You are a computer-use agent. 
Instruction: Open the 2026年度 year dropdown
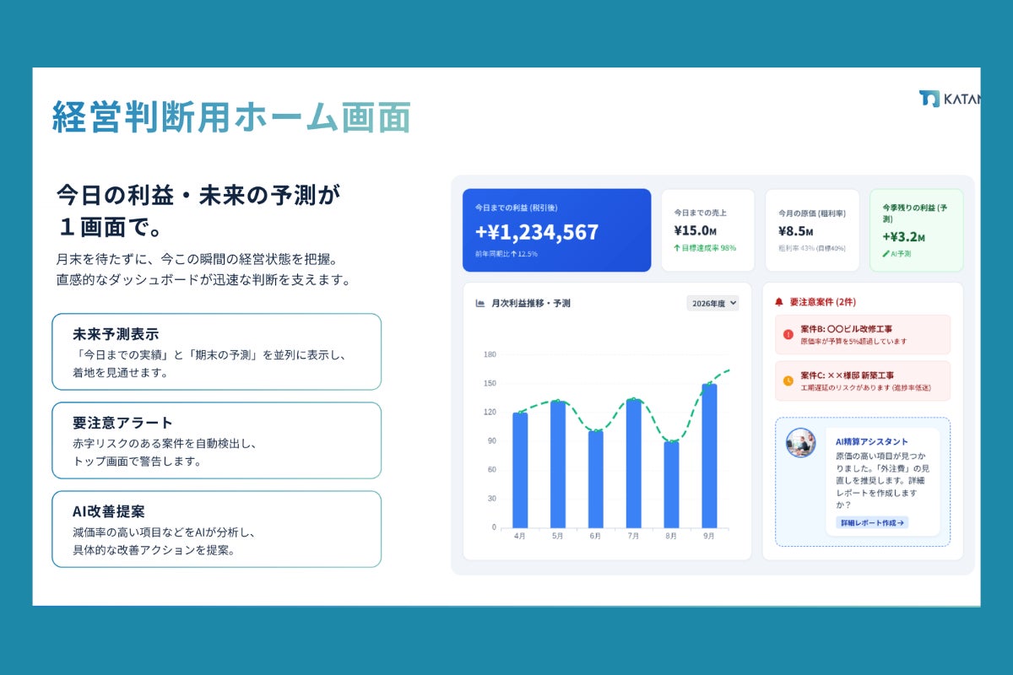point(712,303)
